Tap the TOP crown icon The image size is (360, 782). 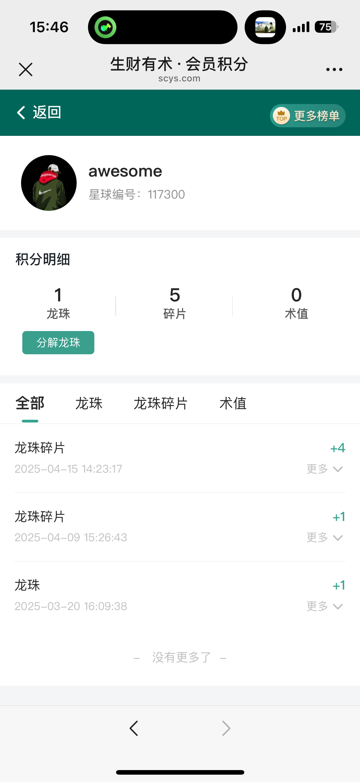click(x=281, y=116)
